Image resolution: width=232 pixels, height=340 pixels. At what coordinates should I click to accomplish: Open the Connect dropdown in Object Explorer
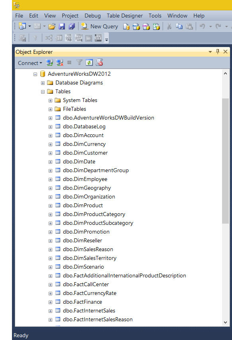tap(30, 63)
